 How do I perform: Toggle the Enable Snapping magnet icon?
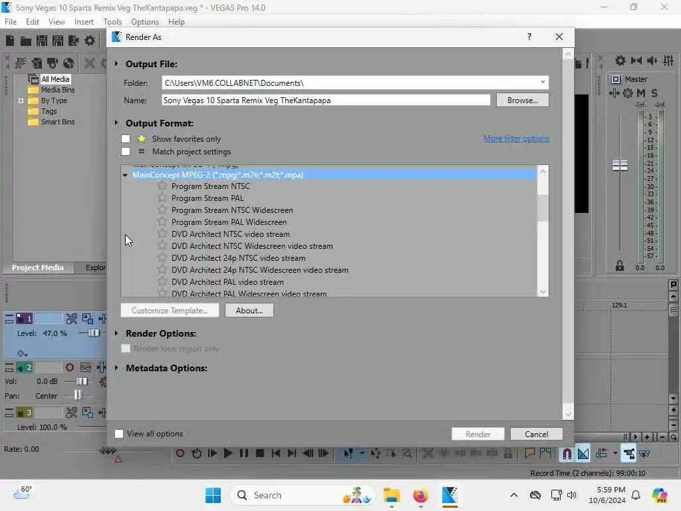(x=567, y=454)
